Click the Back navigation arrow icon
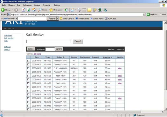Viewport: 167px width, 117px height. pyautogui.click(x=3, y=10)
